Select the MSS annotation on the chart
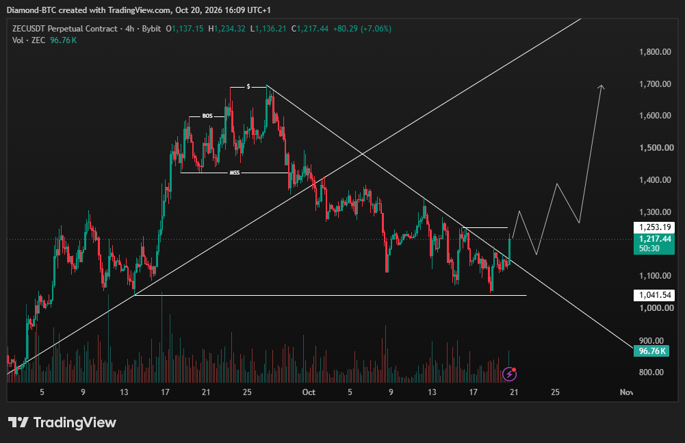 pos(235,173)
